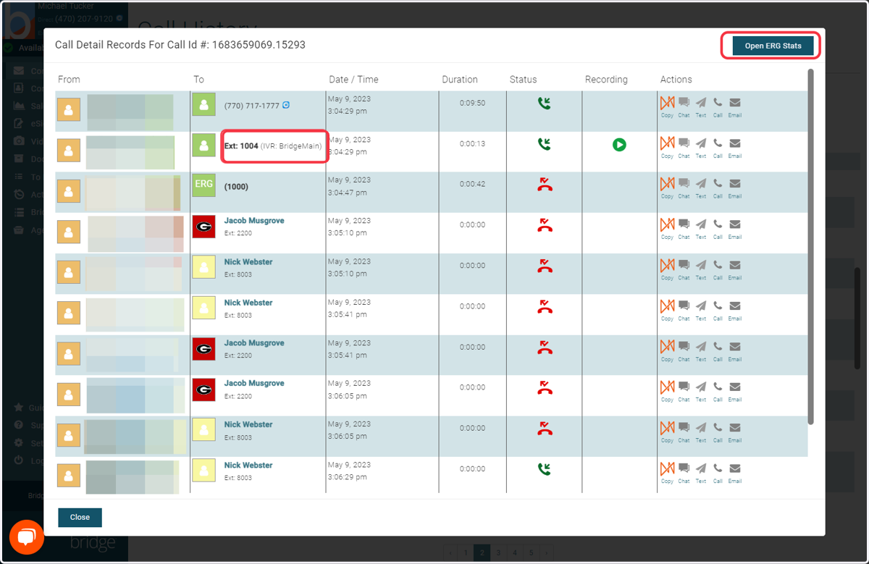Click the sync icon next to (770) 717-1777
This screenshot has height=564, width=869.
click(286, 105)
